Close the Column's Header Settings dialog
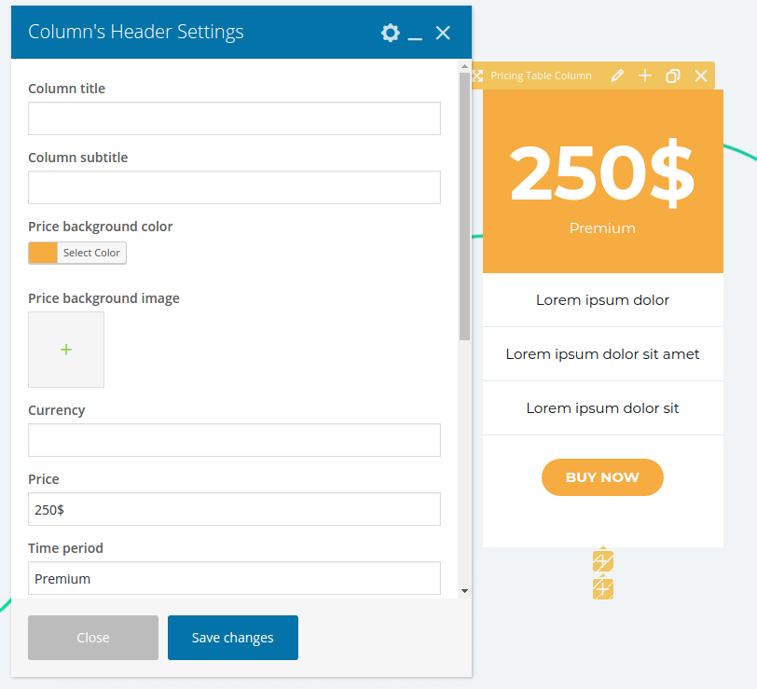This screenshot has width=757, height=689. (x=443, y=33)
